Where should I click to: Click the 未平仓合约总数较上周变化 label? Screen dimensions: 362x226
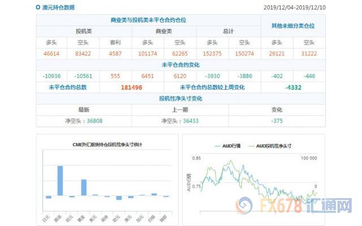coord(212,88)
